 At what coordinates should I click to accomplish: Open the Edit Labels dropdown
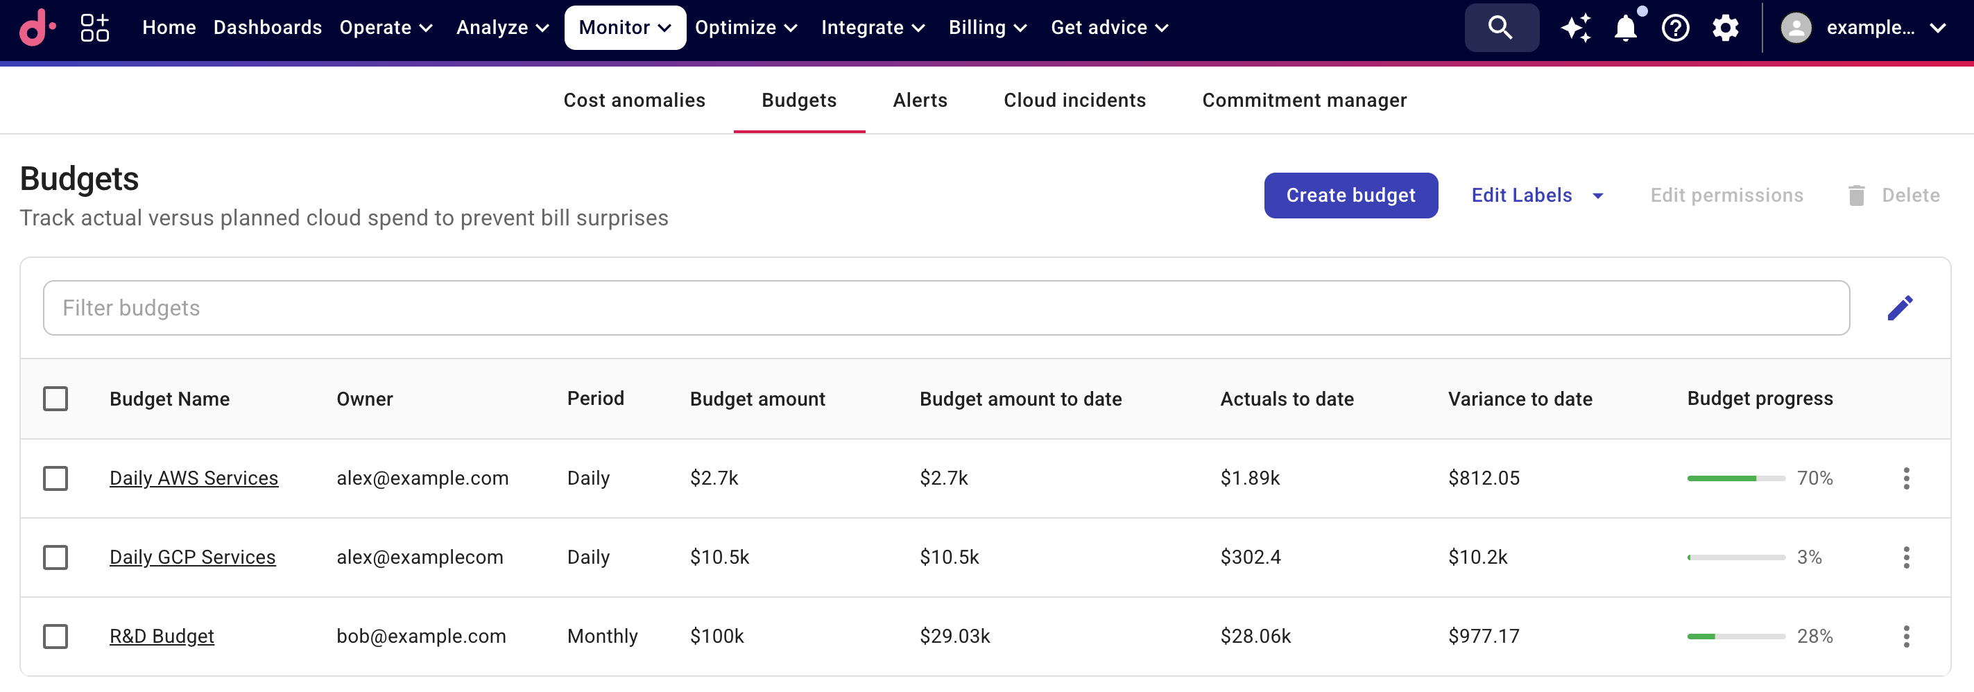[x=1535, y=196]
